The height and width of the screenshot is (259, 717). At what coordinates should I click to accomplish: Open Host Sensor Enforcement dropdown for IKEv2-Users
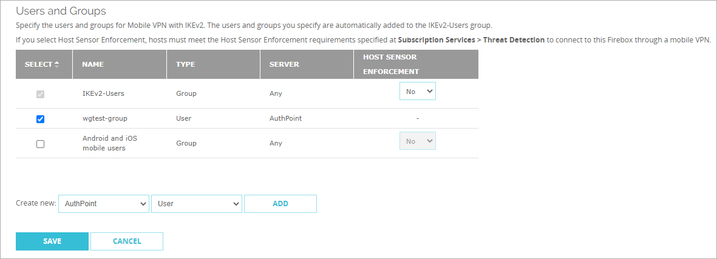[417, 92]
